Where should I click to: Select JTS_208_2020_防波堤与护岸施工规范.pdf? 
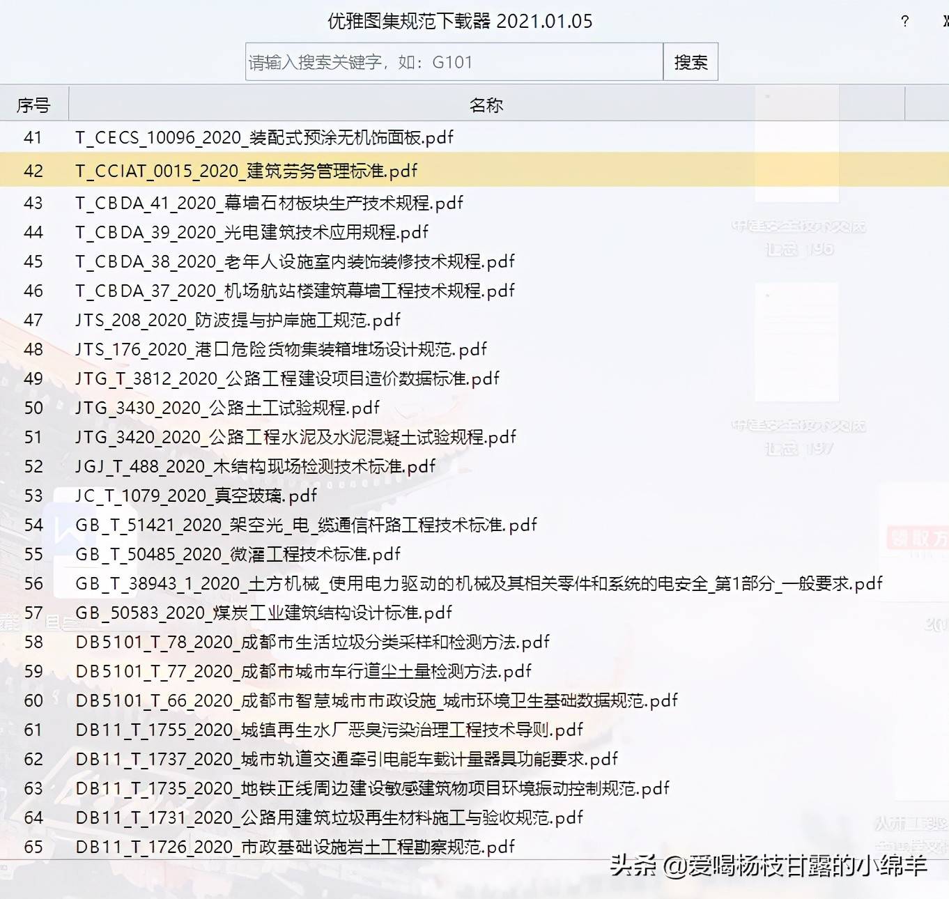[238, 320]
